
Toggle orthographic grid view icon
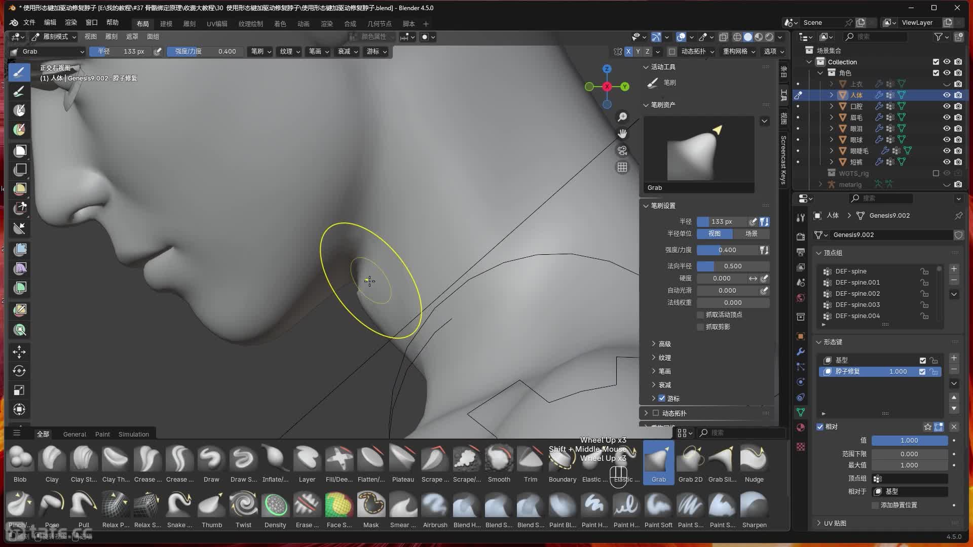pos(622,167)
